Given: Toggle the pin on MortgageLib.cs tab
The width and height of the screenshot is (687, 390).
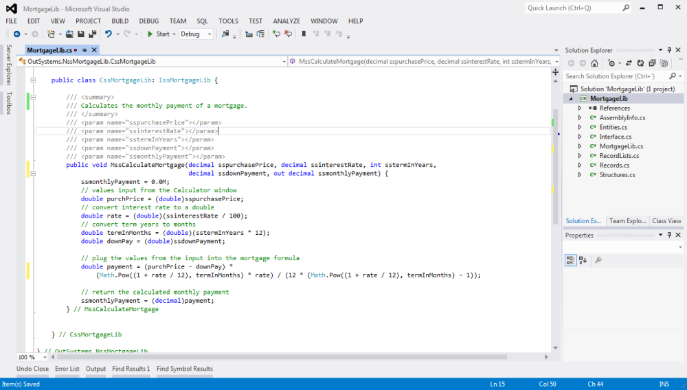Looking at the screenshot, I should [x=85, y=50].
